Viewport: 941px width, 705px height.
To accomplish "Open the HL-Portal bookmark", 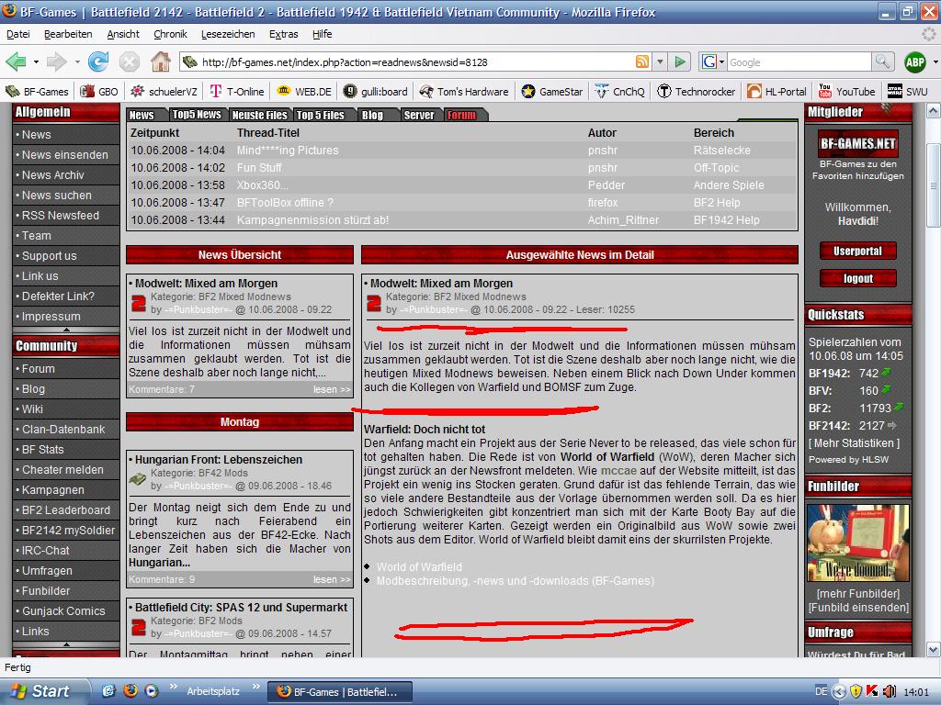I will tap(777, 91).
